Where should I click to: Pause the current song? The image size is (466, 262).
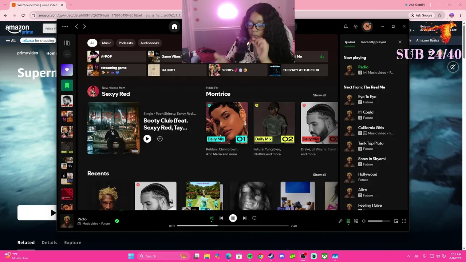[233, 218]
